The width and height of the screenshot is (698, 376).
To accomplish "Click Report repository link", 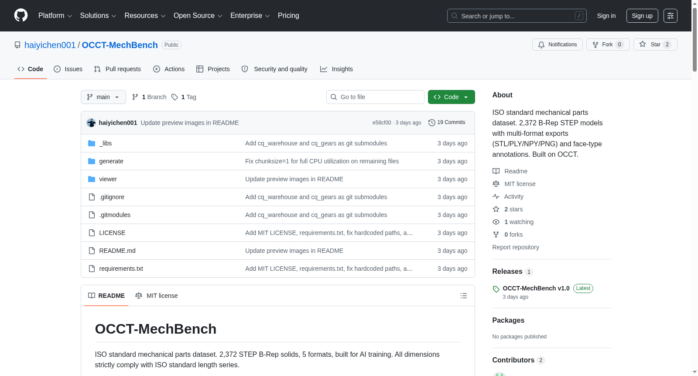I will tap(516, 247).
